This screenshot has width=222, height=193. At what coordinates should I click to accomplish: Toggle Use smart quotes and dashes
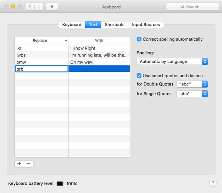(x=139, y=75)
